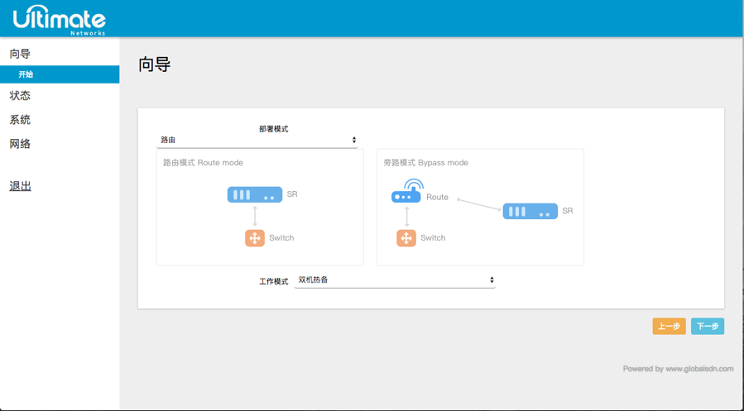Click the wireless router icon in Bypass mode
Screen dimensions: 744x411
[406, 193]
